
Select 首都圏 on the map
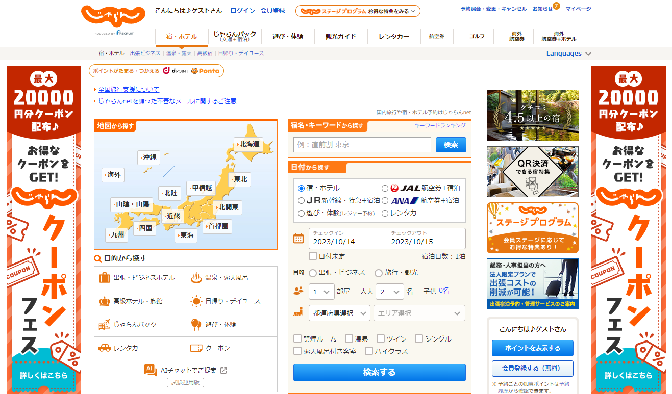tap(217, 226)
